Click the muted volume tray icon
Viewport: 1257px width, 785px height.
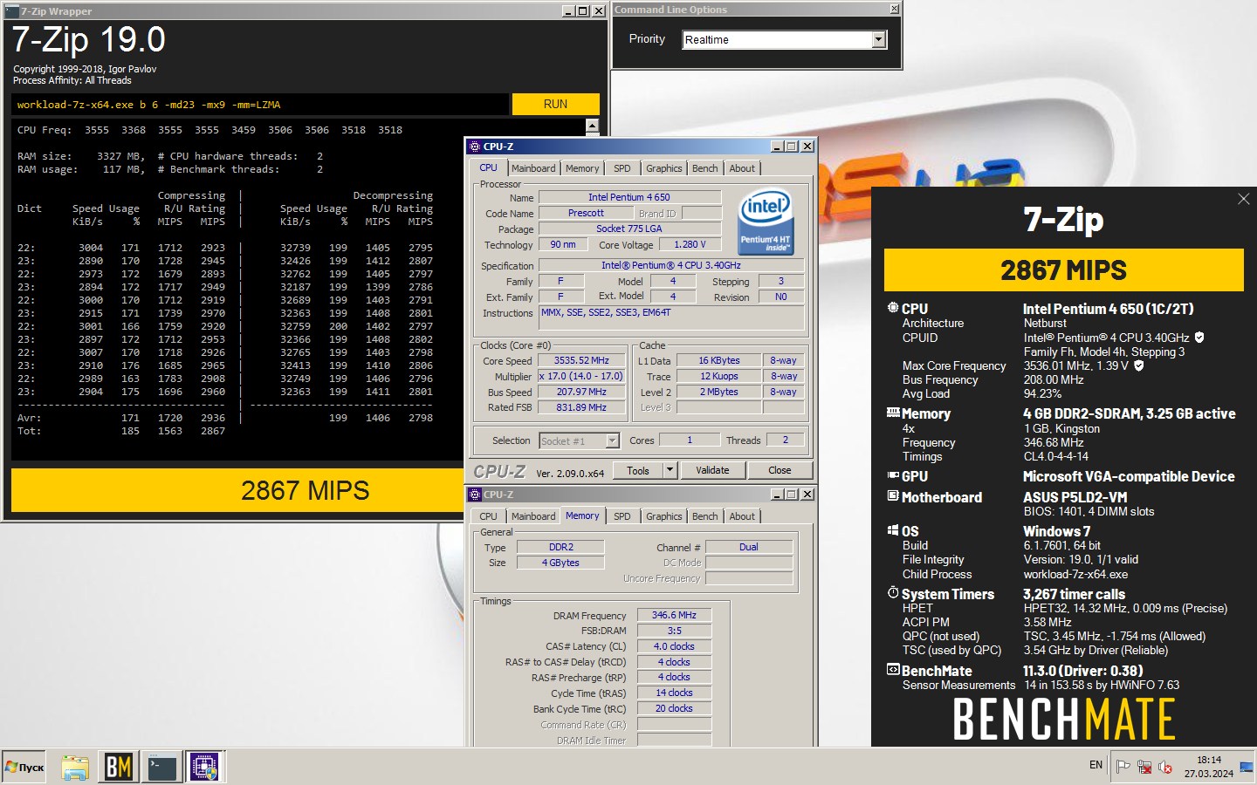click(1165, 767)
